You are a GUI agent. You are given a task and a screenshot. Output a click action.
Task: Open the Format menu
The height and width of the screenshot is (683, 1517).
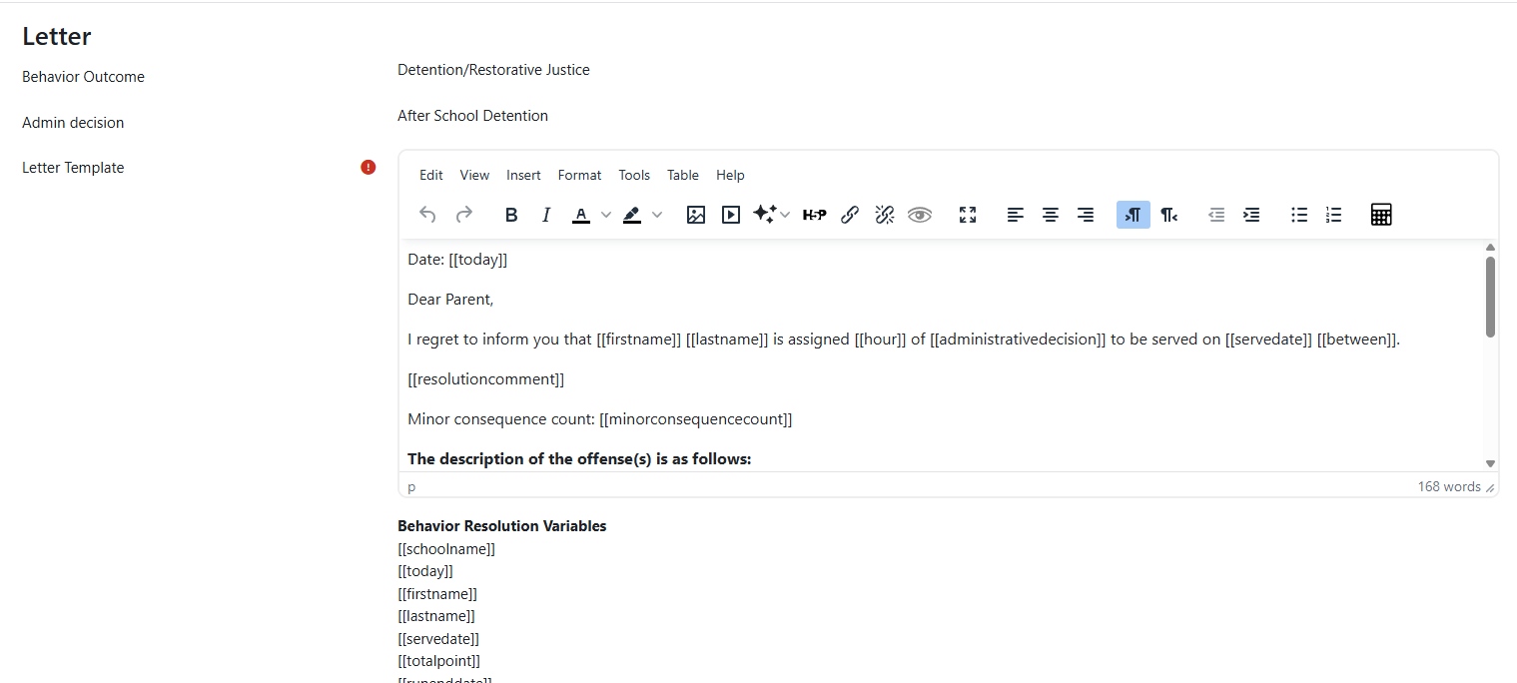click(x=579, y=175)
